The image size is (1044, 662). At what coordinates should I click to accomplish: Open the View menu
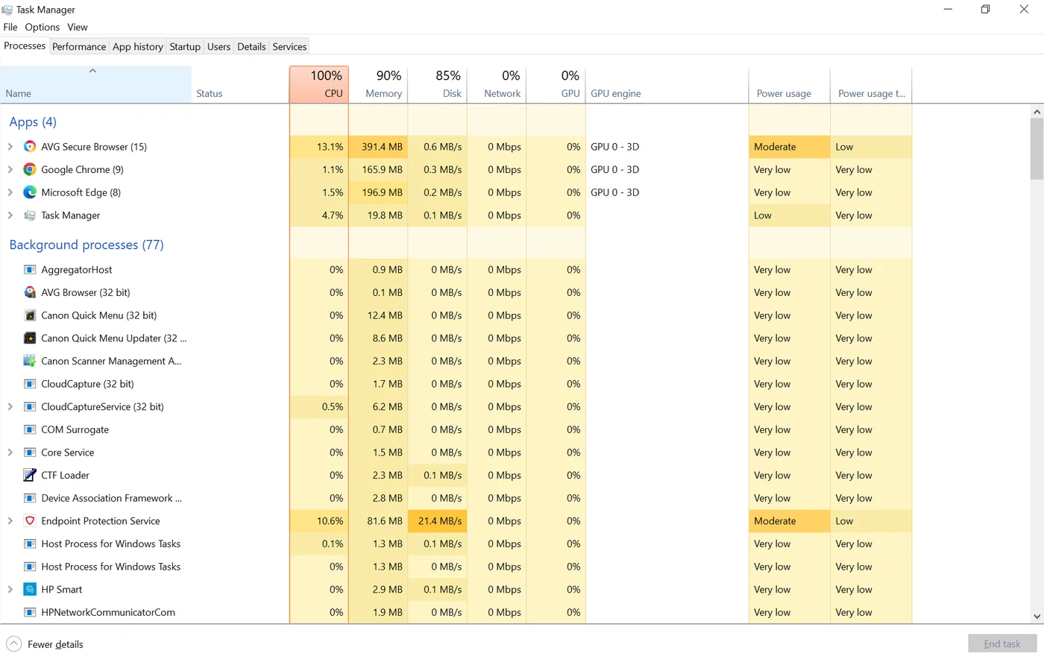pyautogui.click(x=78, y=27)
